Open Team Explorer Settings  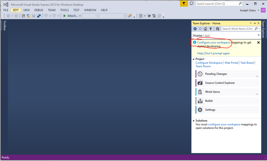pos(210,110)
